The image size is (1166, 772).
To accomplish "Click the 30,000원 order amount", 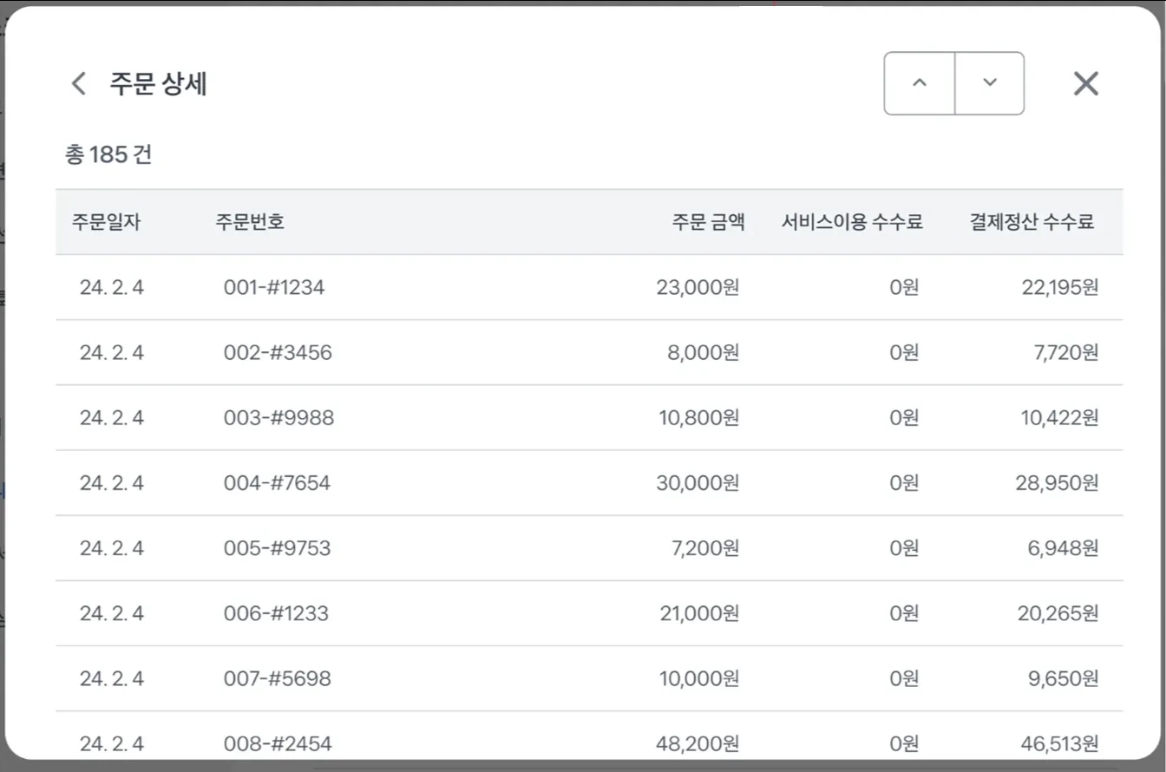I will 698,483.
